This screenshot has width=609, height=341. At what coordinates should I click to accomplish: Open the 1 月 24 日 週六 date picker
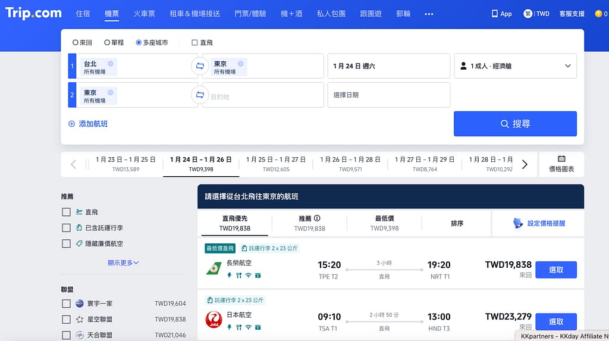(389, 66)
